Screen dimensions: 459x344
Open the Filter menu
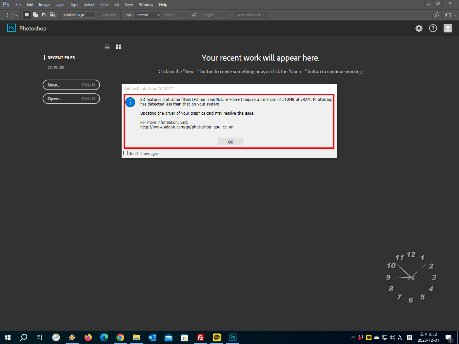coord(105,5)
